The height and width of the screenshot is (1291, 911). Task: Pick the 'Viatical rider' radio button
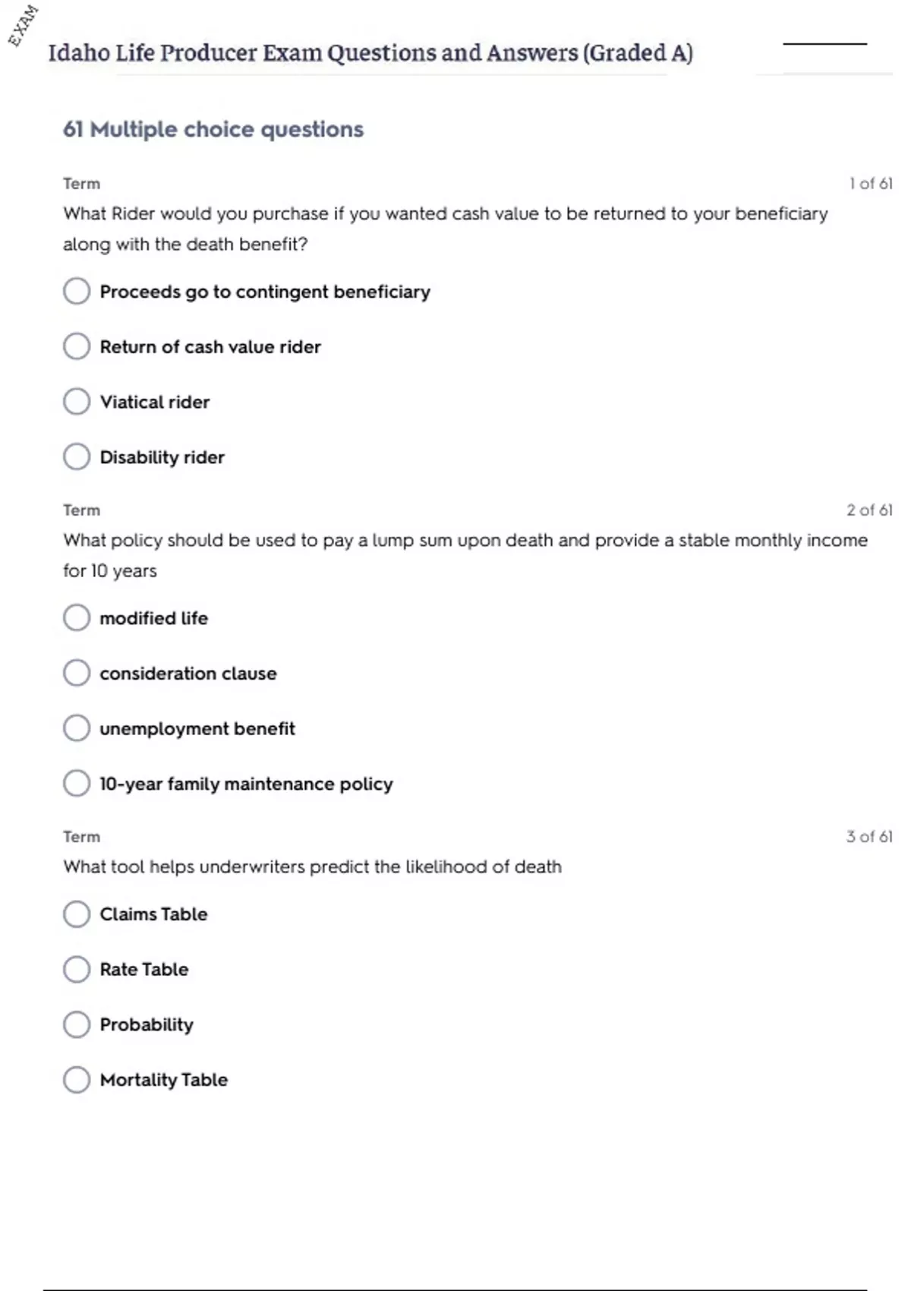coord(77,402)
